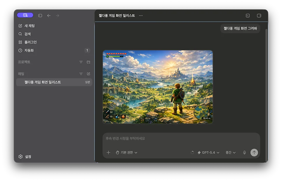
Task: Open the terminal panel icon in header
Action: tap(248, 16)
